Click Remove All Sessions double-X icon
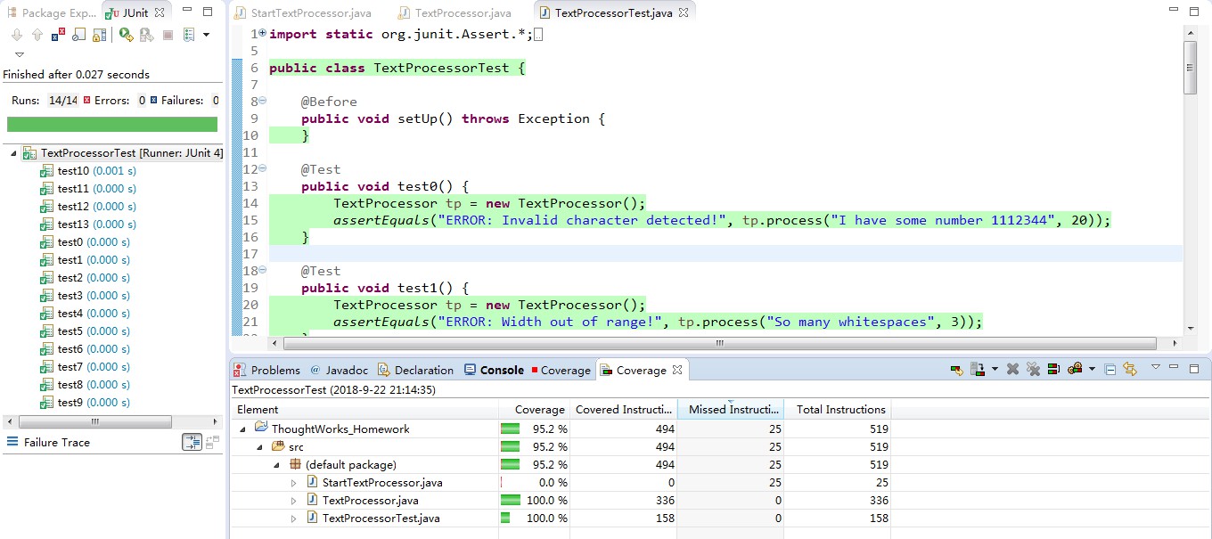The image size is (1212, 539). pyautogui.click(x=1033, y=370)
